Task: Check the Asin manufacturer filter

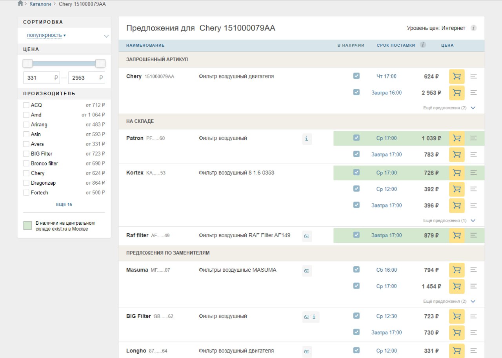Action: pos(26,134)
